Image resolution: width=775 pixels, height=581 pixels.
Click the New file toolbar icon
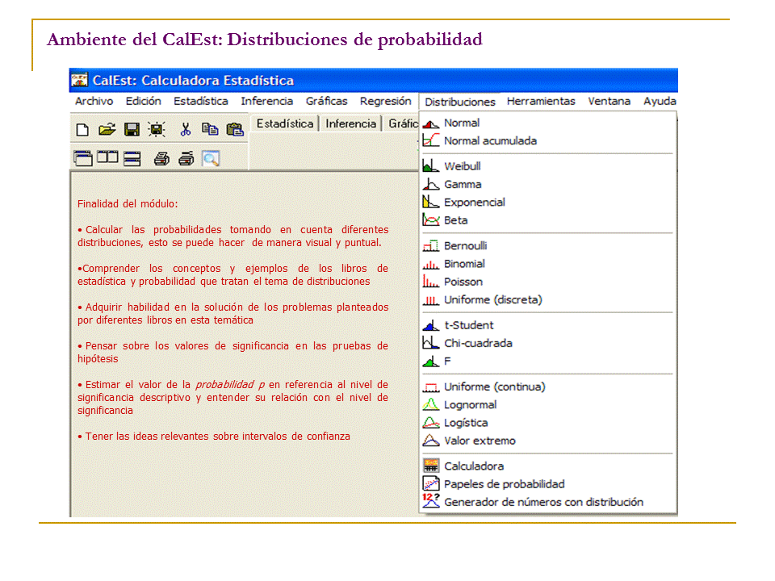click(82, 129)
